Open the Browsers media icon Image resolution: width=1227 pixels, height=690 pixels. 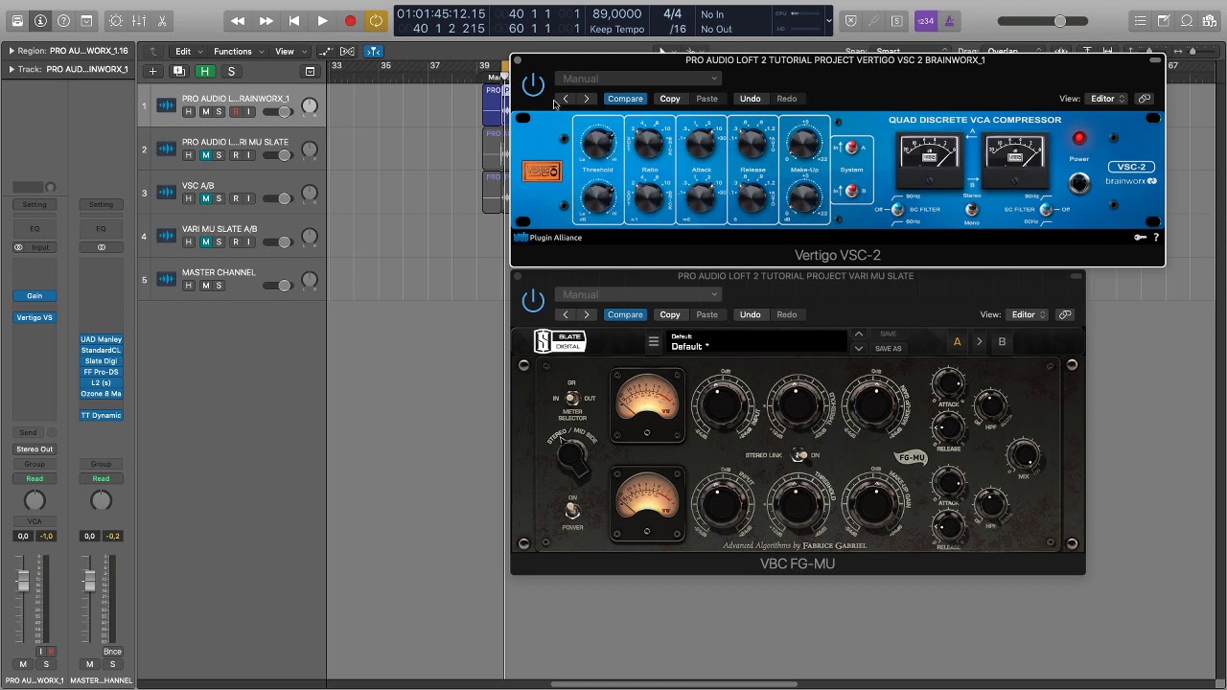(x=1210, y=21)
